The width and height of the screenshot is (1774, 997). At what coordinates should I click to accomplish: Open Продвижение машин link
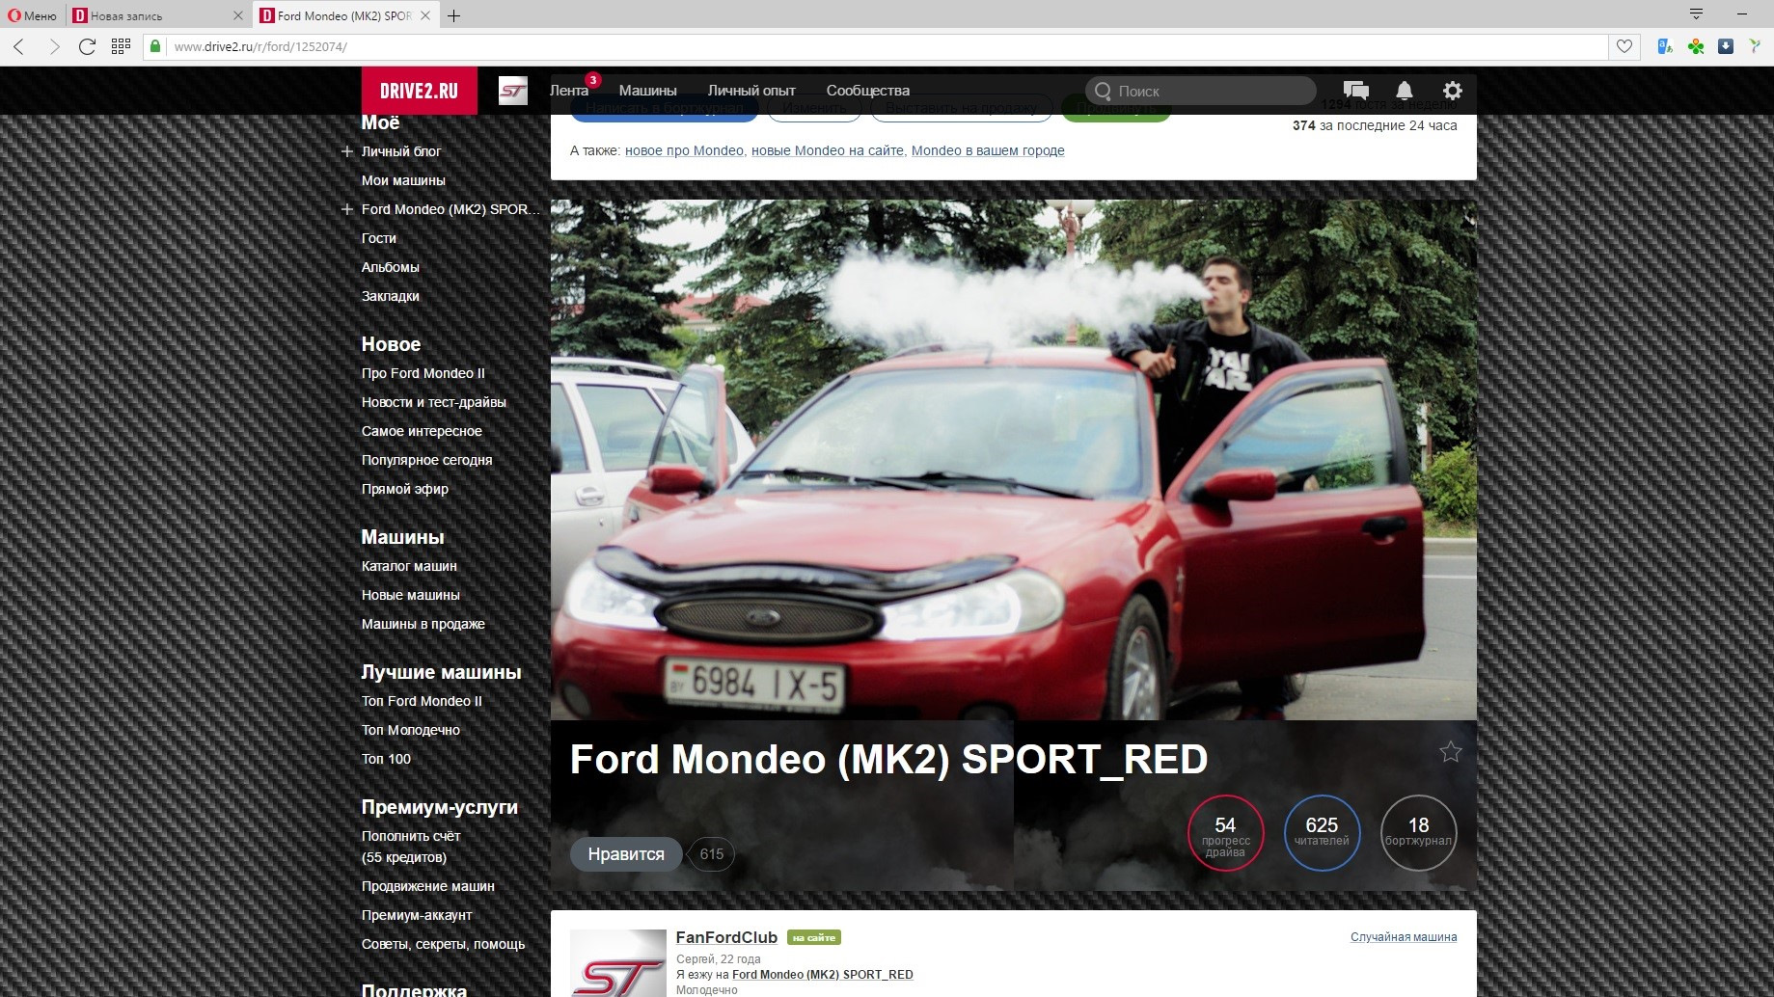[428, 886]
